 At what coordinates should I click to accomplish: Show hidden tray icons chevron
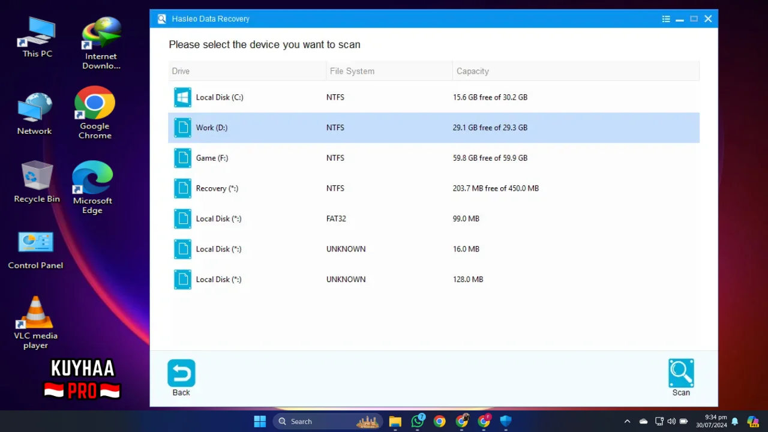627,421
